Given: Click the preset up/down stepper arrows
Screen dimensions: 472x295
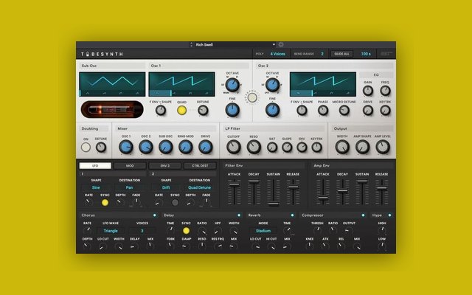Looking at the screenshot, I should coord(191,44).
